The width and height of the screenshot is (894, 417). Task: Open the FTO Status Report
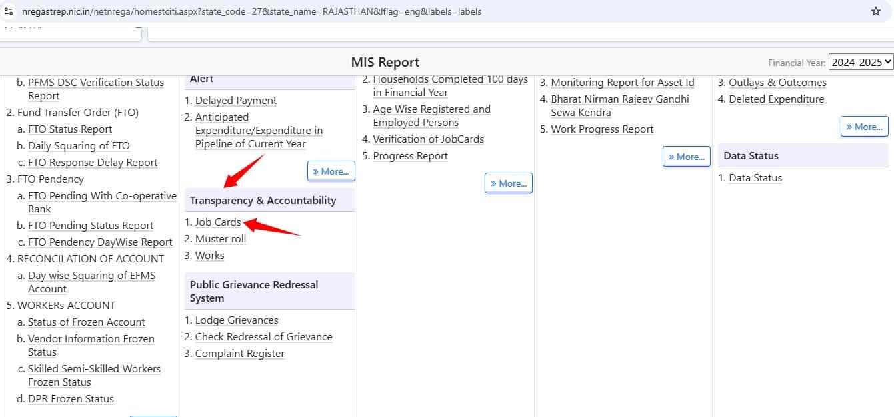tap(70, 129)
